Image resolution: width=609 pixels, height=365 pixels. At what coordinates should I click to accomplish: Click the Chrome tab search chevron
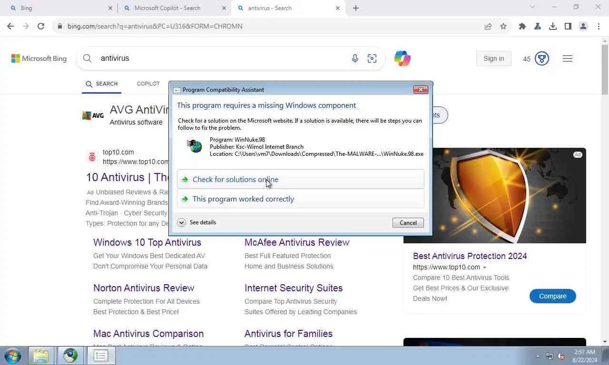[532, 7]
